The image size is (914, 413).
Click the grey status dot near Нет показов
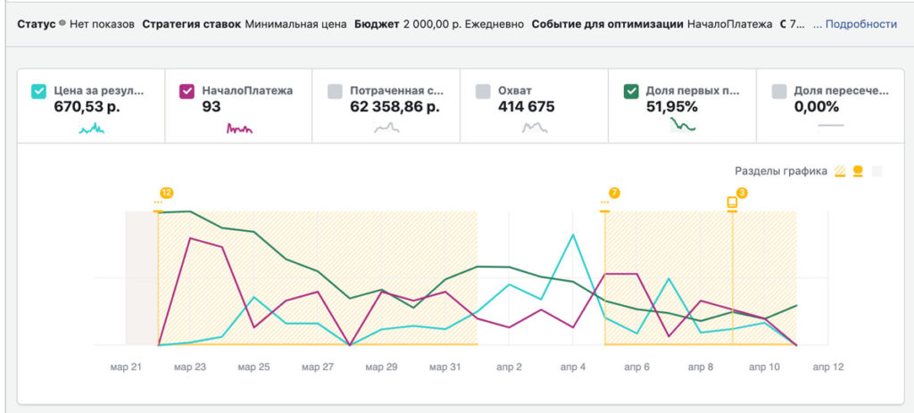pyautogui.click(x=62, y=24)
